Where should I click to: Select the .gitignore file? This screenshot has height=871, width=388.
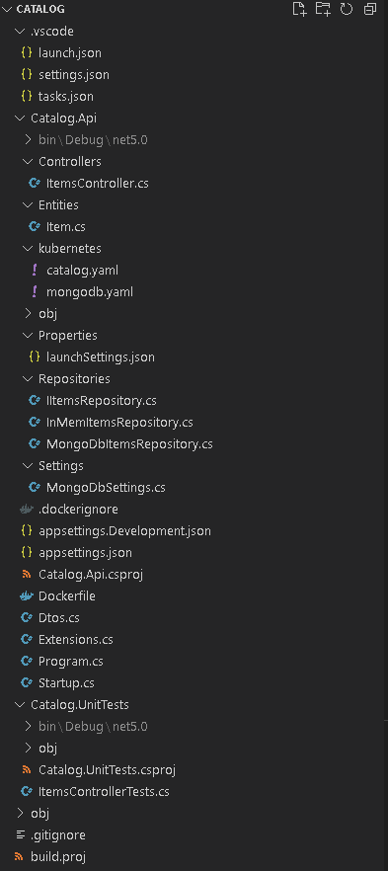click(x=57, y=834)
